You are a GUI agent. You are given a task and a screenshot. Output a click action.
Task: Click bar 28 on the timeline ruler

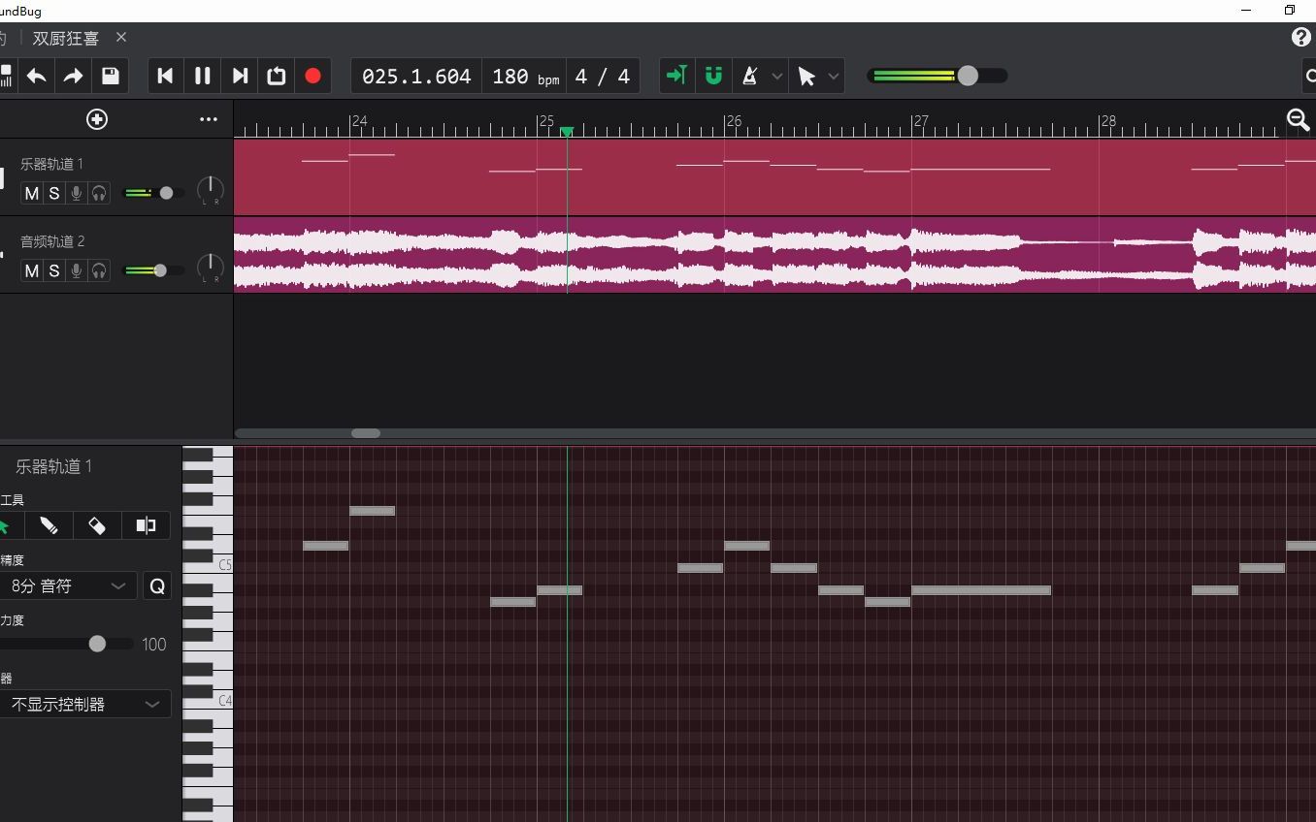point(1108,121)
